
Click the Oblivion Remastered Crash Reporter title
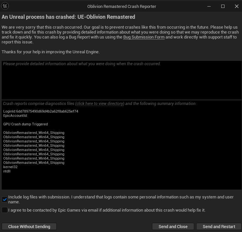pyautogui.click(x=122, y=7)
